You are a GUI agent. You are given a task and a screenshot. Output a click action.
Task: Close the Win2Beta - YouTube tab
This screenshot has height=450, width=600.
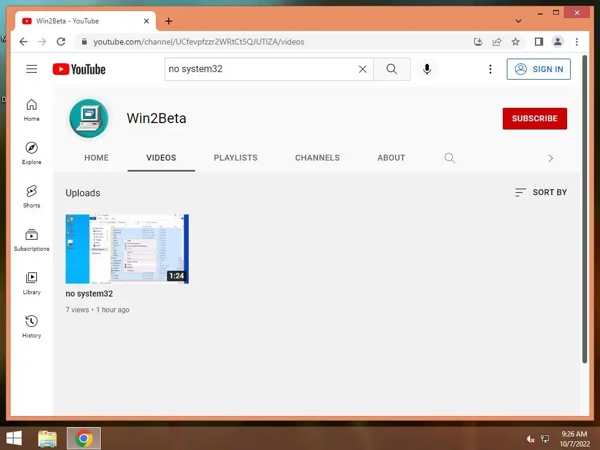146,21
